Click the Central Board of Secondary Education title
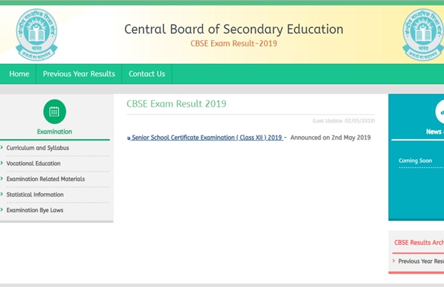The height and width of the screenshot is (287, 444). coord(233,29)
